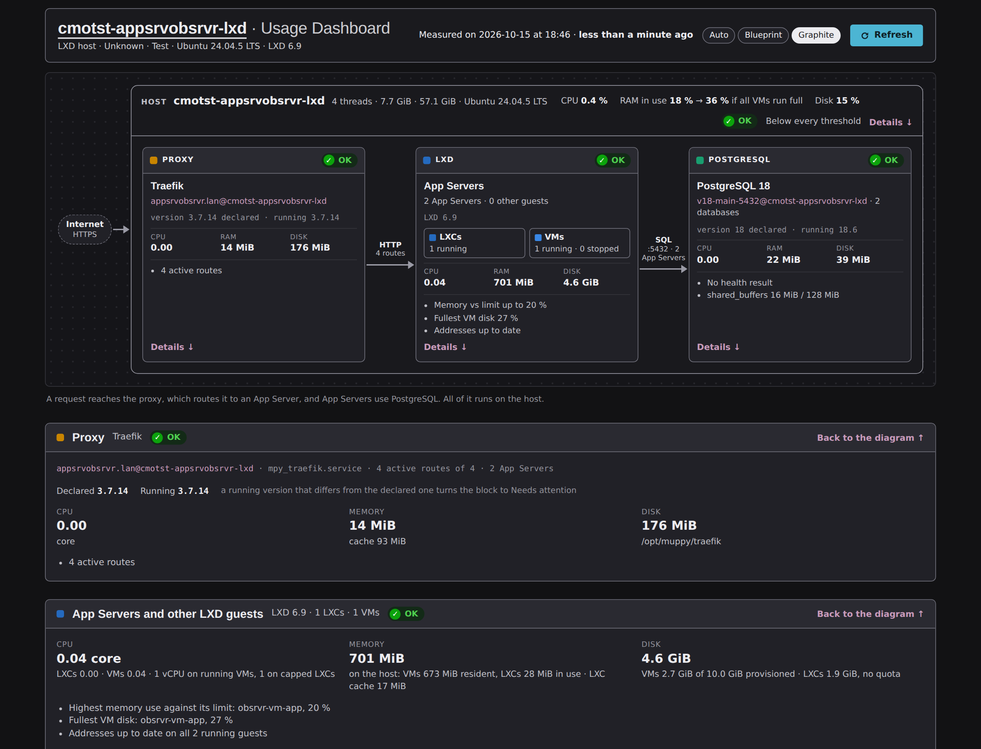
Task: Click Back to the diagram in App Servers section
Action: pos(870,614)
